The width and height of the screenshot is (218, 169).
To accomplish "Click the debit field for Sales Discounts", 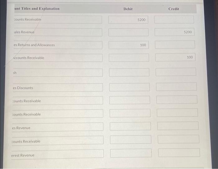I will click(x=130, y=87).
